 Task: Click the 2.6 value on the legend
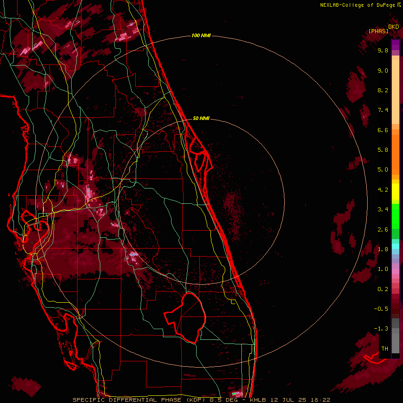(383, 230)
